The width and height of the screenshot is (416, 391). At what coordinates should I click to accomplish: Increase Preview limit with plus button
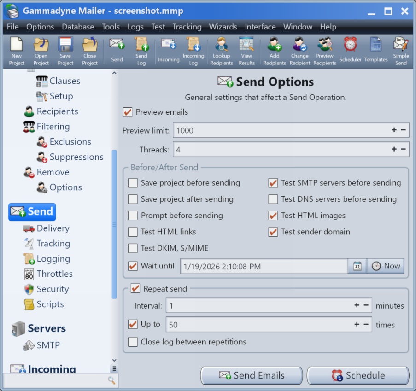[394, 130]
